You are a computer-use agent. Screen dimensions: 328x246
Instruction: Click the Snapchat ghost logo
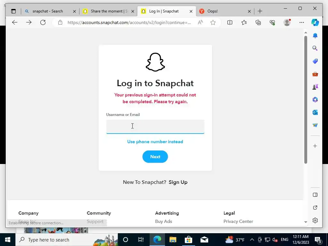point(155,62)
